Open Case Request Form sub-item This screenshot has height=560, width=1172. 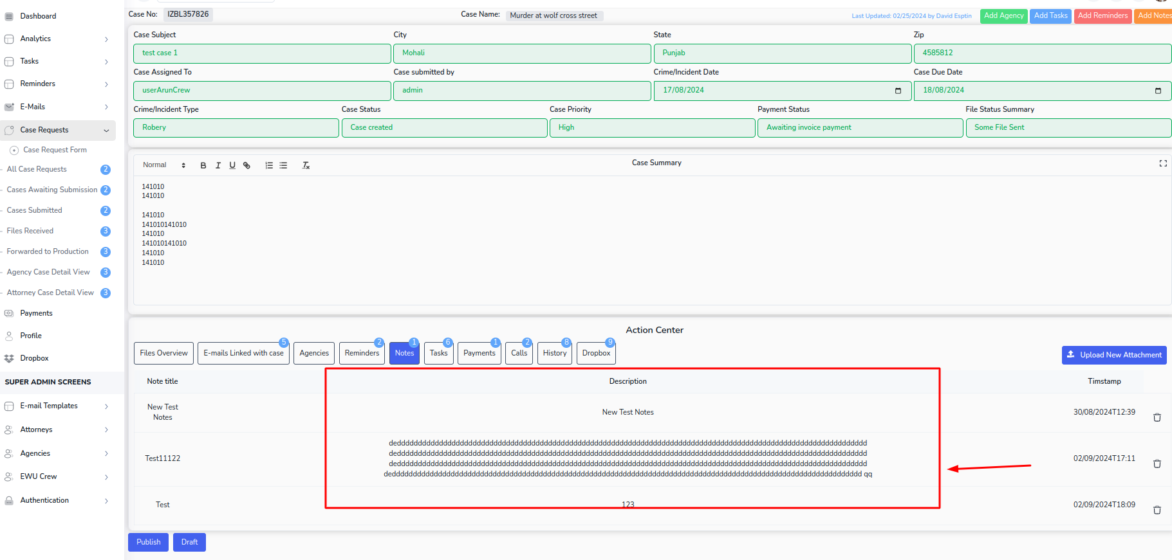pyautogui.click(x=55, y=150)
